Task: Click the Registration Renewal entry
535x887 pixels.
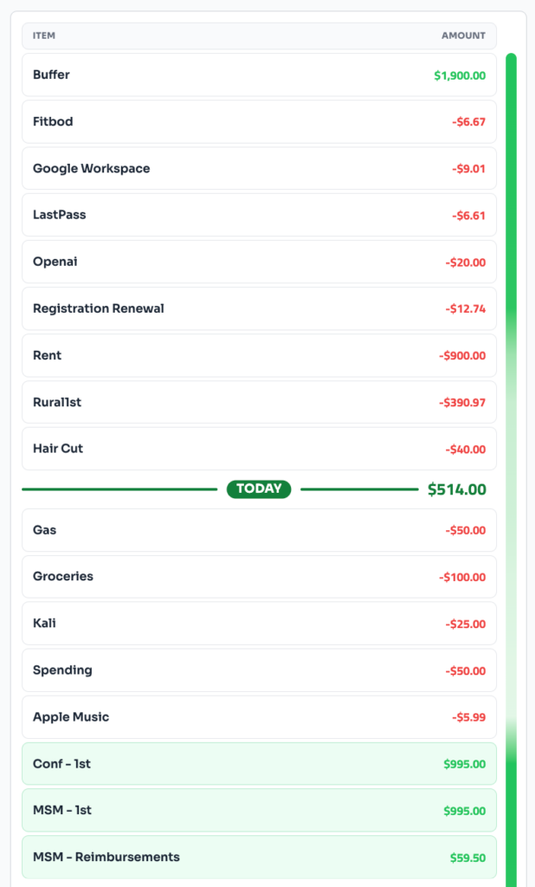Action: [x=259, y=308]
